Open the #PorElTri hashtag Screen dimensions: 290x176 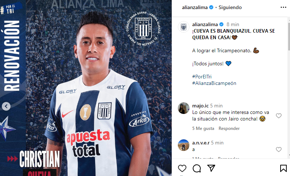pos(202,77)
